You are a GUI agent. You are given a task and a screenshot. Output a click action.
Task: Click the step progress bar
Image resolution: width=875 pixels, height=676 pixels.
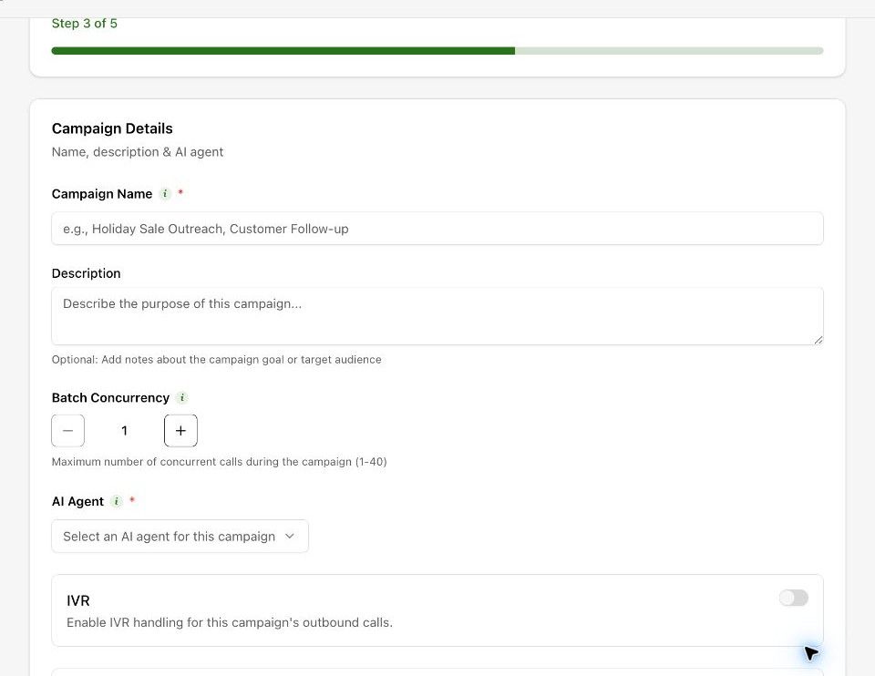click(x=437, y=51)
